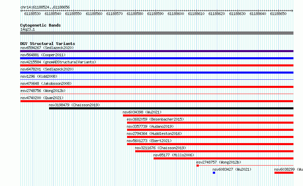Viewport: 303px width, 186px height.
Task: Click the red nsv4740200 variant bar
Action: [x=157, y=101]
